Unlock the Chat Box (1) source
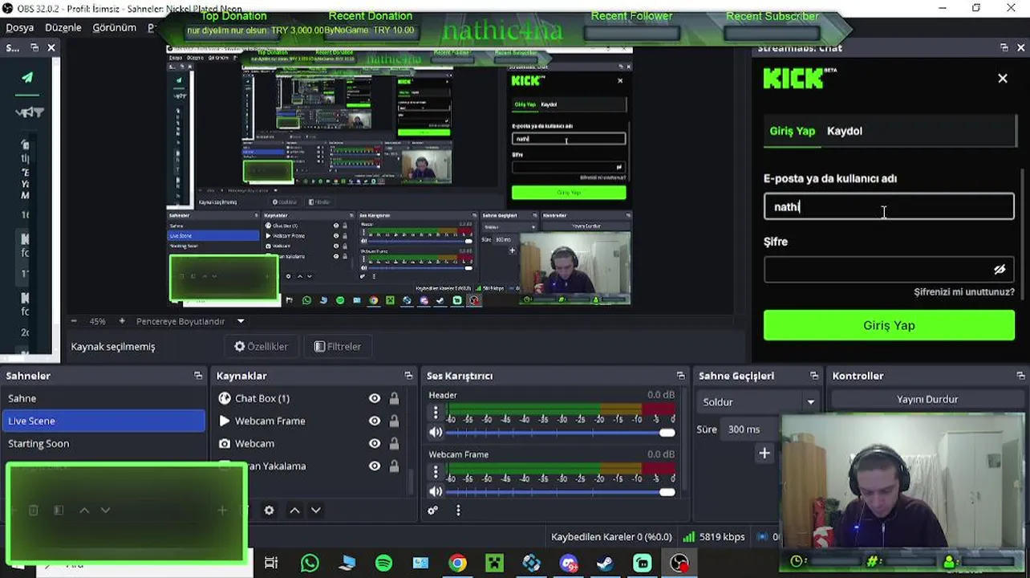Image resolution: width=1030 pixels, height=578 pixels. (x=394, y=398)
